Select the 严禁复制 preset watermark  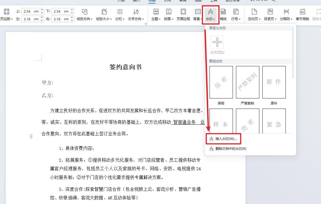coord(247,82)
